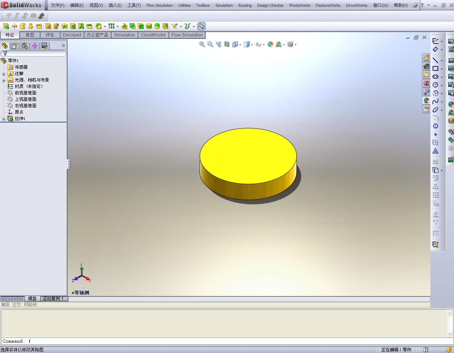This screenshot has width=454, height=353.
Task: Expand the 注解 annotations tree node
Action: [x=4, y=74]
